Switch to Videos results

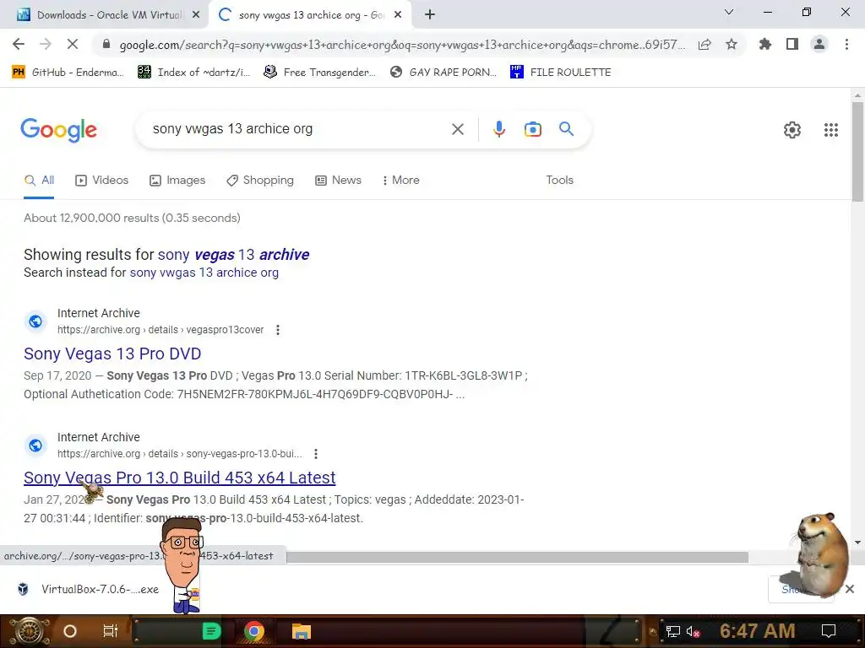101,181
